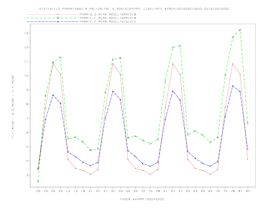The image size is (270, 208).
Task: Click the chart title line starting STAT=VL1L2
Action: click(134, 9)
